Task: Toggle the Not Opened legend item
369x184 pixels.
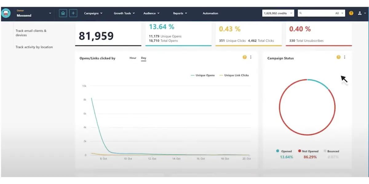Action: point(308,151)
